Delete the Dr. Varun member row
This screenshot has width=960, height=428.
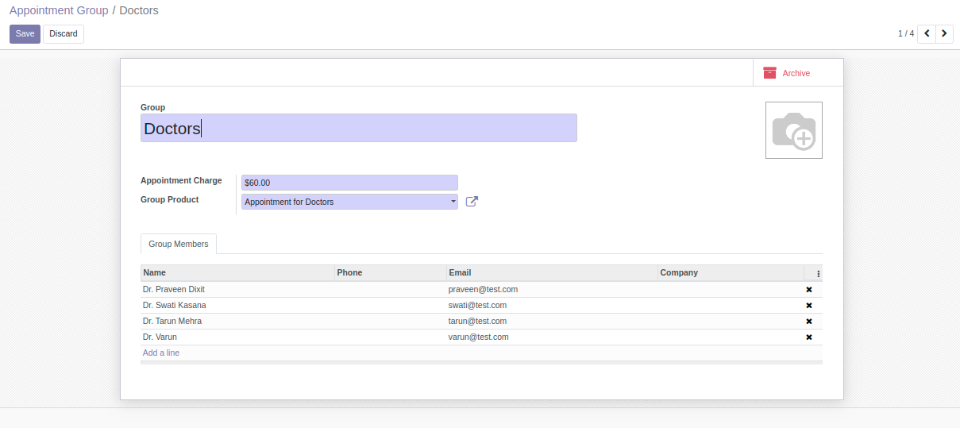coord(808,337)
